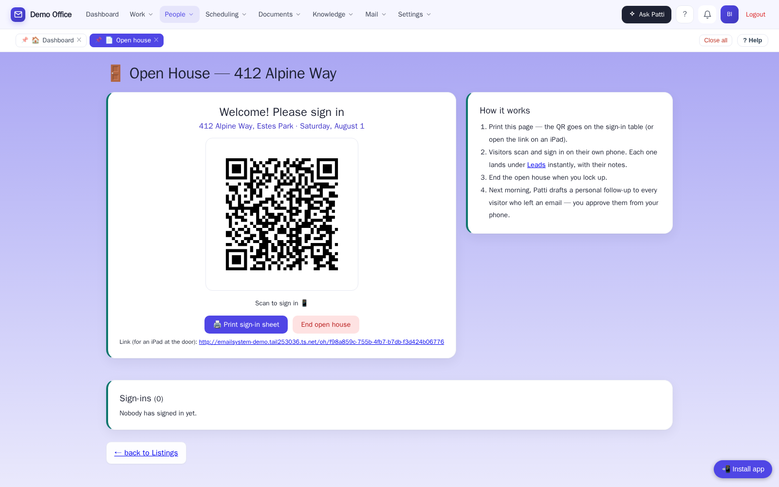Expand the Work dropdown menu
779x487 pixels.
(x=141, y=15)
